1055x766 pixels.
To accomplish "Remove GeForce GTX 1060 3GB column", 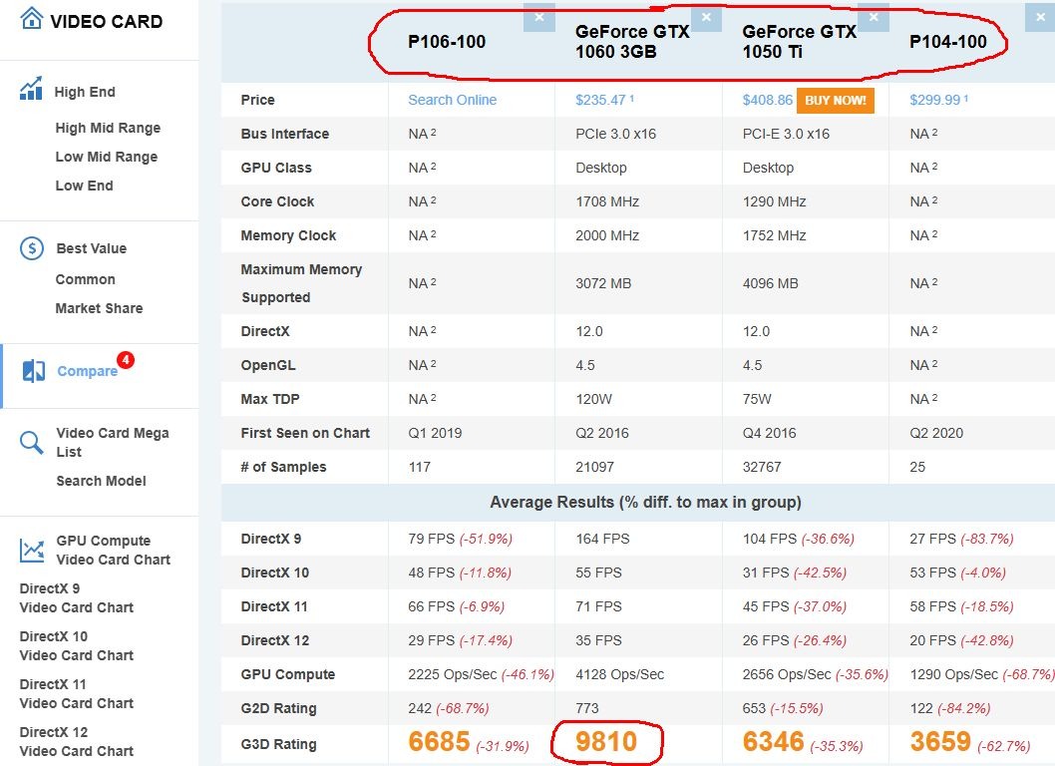I will (706, 17).
